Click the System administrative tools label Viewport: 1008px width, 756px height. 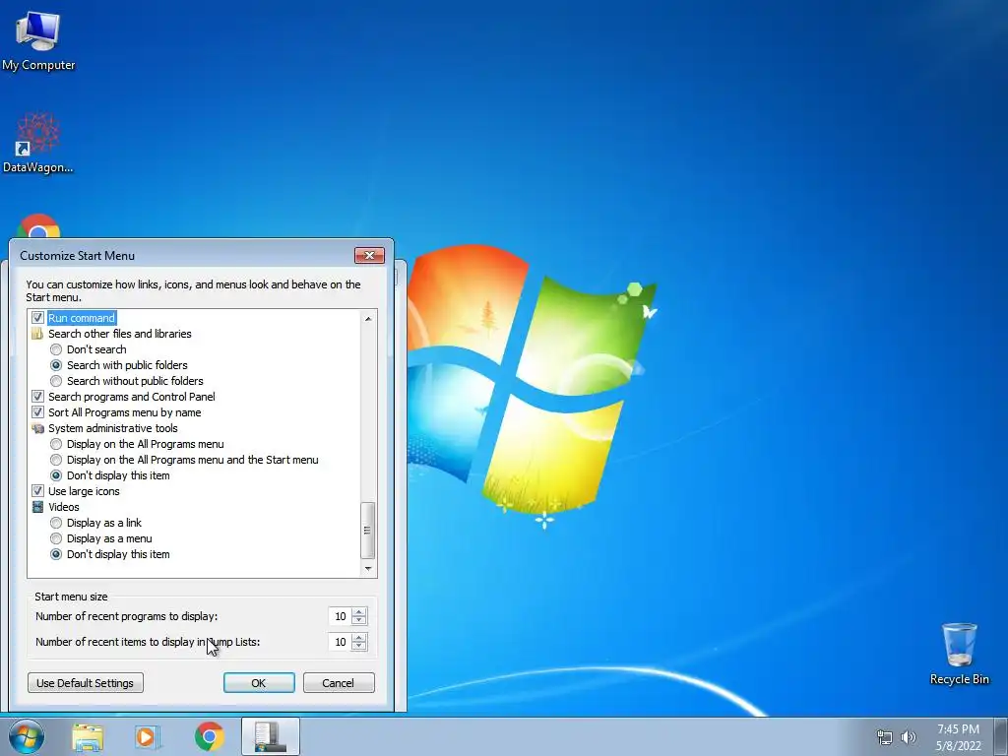[113, 428]
